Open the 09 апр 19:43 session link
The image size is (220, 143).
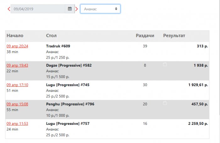point(17,65)
